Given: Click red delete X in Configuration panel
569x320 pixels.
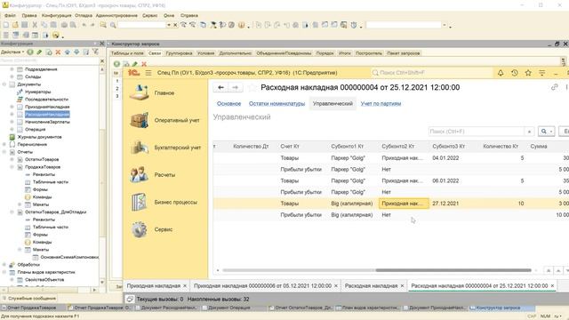Looking at the screenshot, I should (x=58, y=52).
